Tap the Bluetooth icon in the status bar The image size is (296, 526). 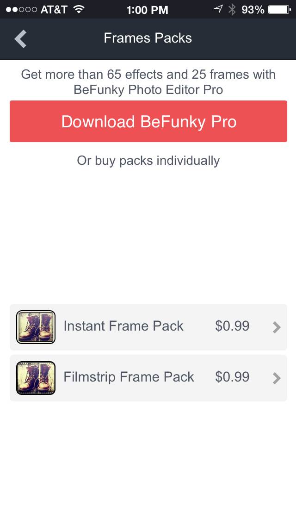pos(232,9)
